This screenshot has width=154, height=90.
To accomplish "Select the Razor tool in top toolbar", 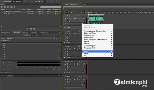I will 39,1.
